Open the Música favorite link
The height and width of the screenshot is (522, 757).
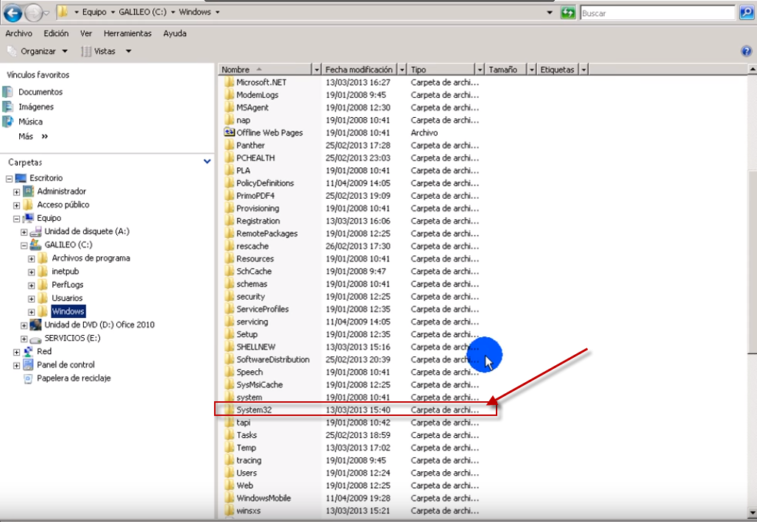[30, 121]
